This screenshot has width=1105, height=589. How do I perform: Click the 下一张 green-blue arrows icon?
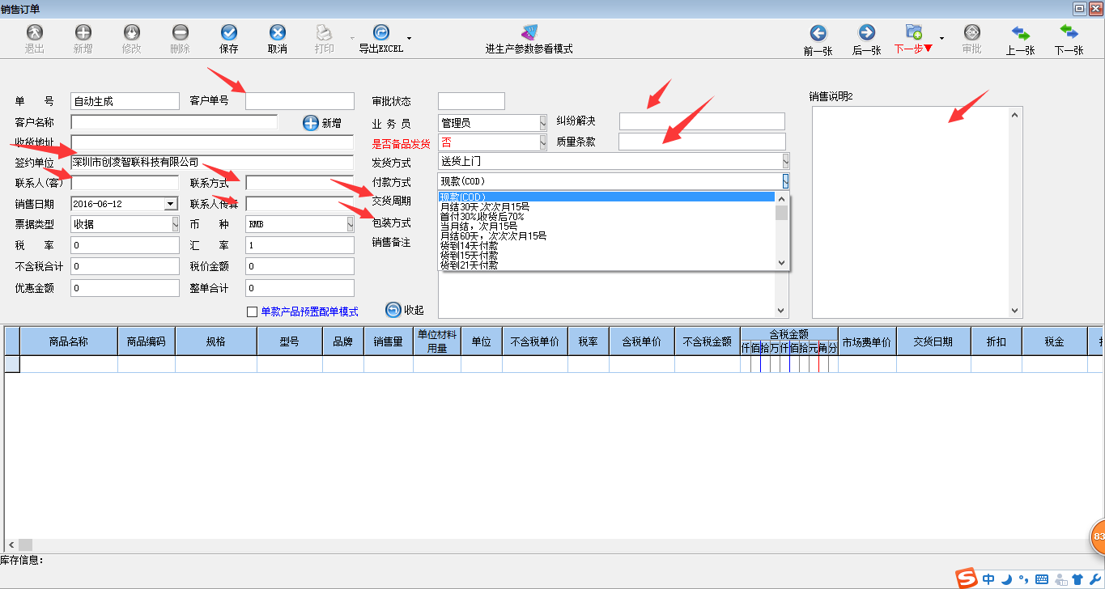coord(1069,32)
